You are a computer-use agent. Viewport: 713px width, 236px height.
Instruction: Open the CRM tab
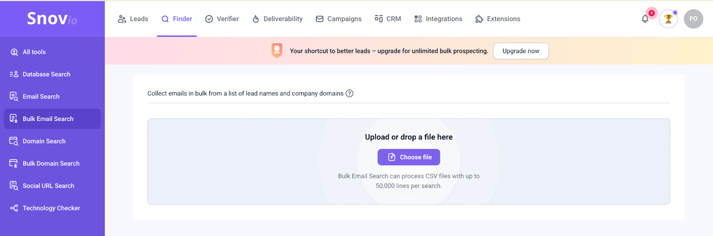(388, 19)
